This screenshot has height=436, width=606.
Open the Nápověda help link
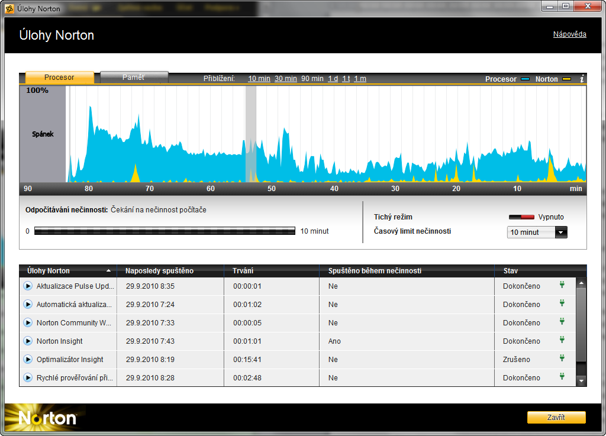(569, 34)
